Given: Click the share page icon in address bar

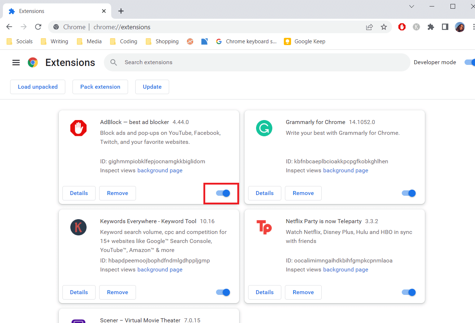Looking at the screenshot, I should [369, 27].
